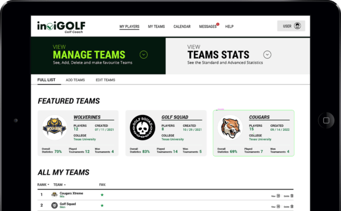Click the Featured Teams heading
Viewport: 341px width, 211px height.
[69, 101]
